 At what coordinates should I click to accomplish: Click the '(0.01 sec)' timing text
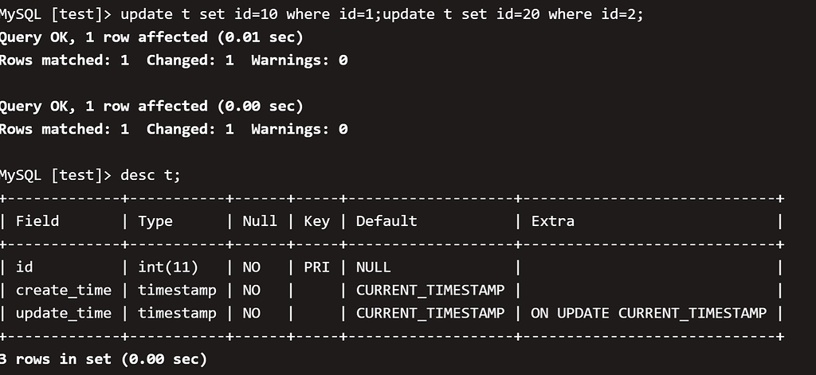(x=260, y=37)
